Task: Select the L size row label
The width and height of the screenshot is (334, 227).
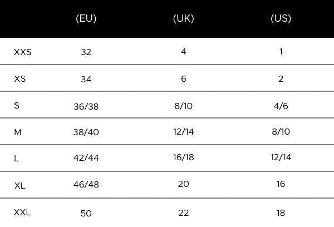Action: tap(16, 159)
